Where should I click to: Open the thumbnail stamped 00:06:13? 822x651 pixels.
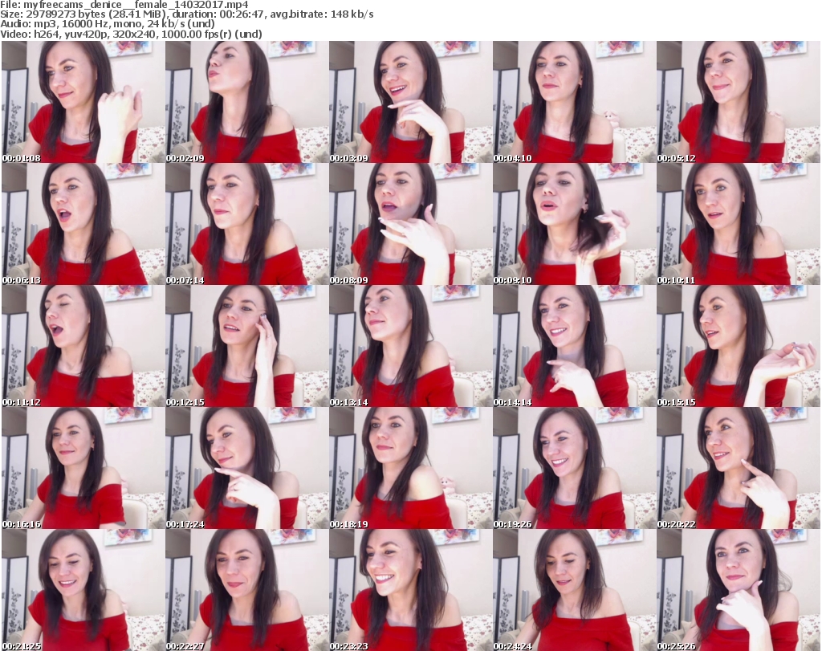click(83, 224)
